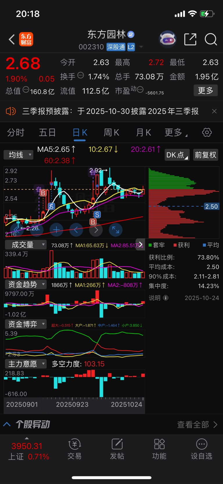The width and height of the screenshot is (223, 484).
Task: Tap the speaker announcement icon
Action: pos(11,111)
